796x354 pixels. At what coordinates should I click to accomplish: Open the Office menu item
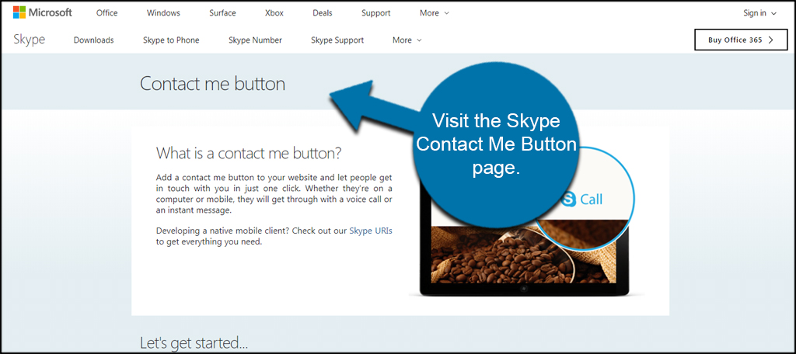coord(106,13)
